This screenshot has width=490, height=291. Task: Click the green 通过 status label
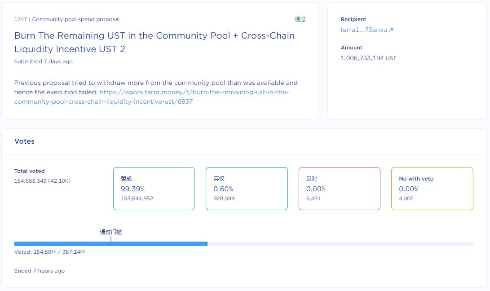click(300, 19)
